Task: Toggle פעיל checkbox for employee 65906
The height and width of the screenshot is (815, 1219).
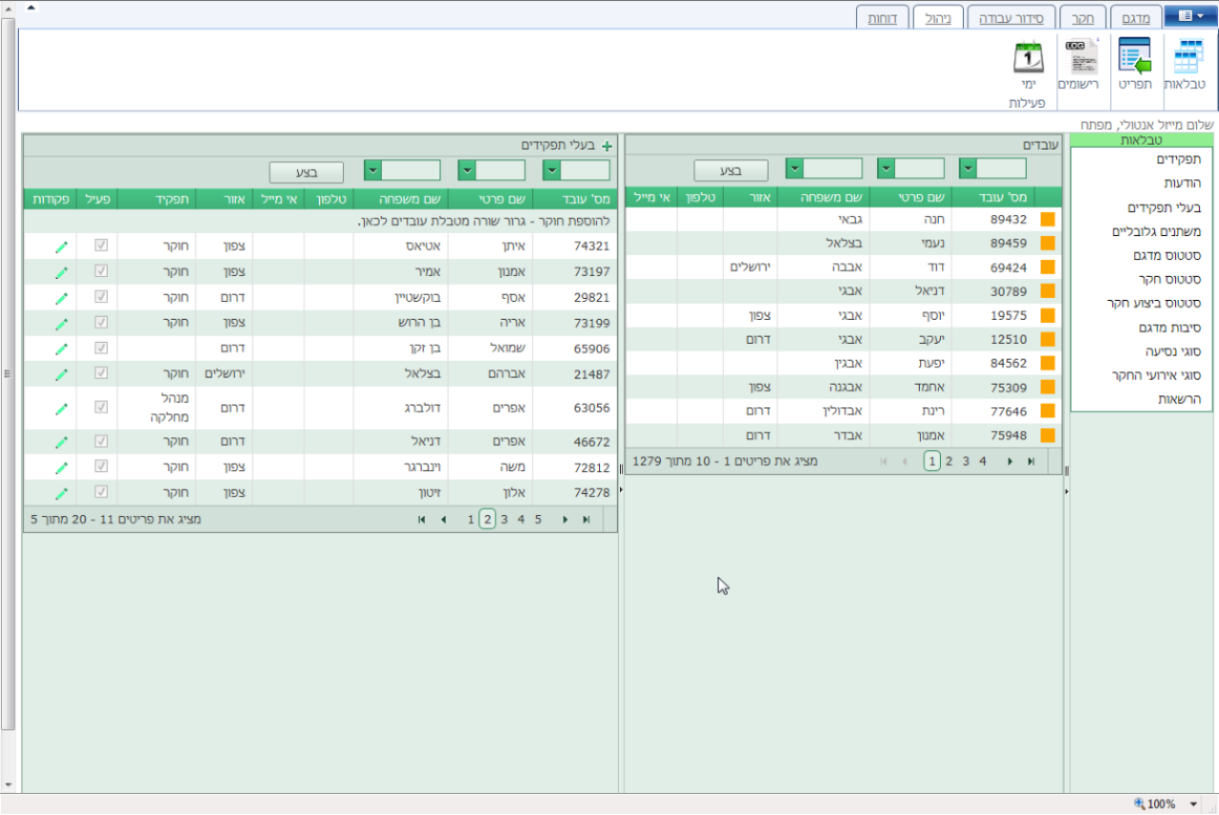Action: click(x=101, y=348)
